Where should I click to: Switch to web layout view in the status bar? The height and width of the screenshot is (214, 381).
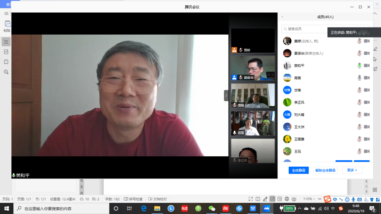pyautogui.click(x=287, y=199)
